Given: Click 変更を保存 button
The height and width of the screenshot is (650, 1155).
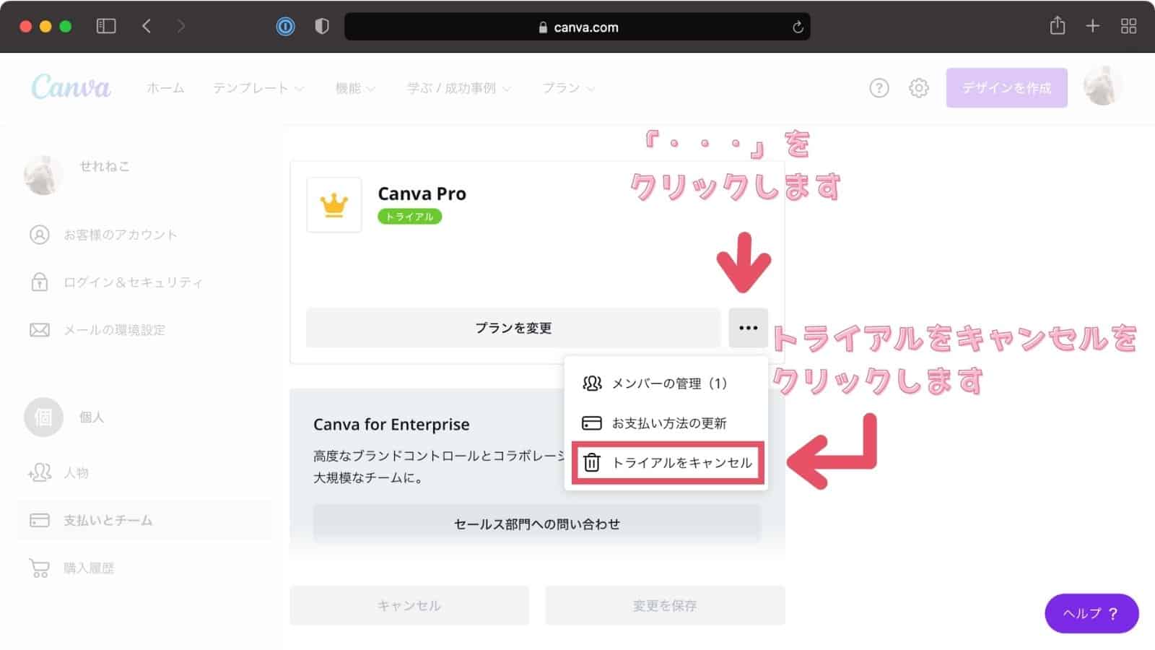Looking at the screenshot, I should tap(665, 605).
